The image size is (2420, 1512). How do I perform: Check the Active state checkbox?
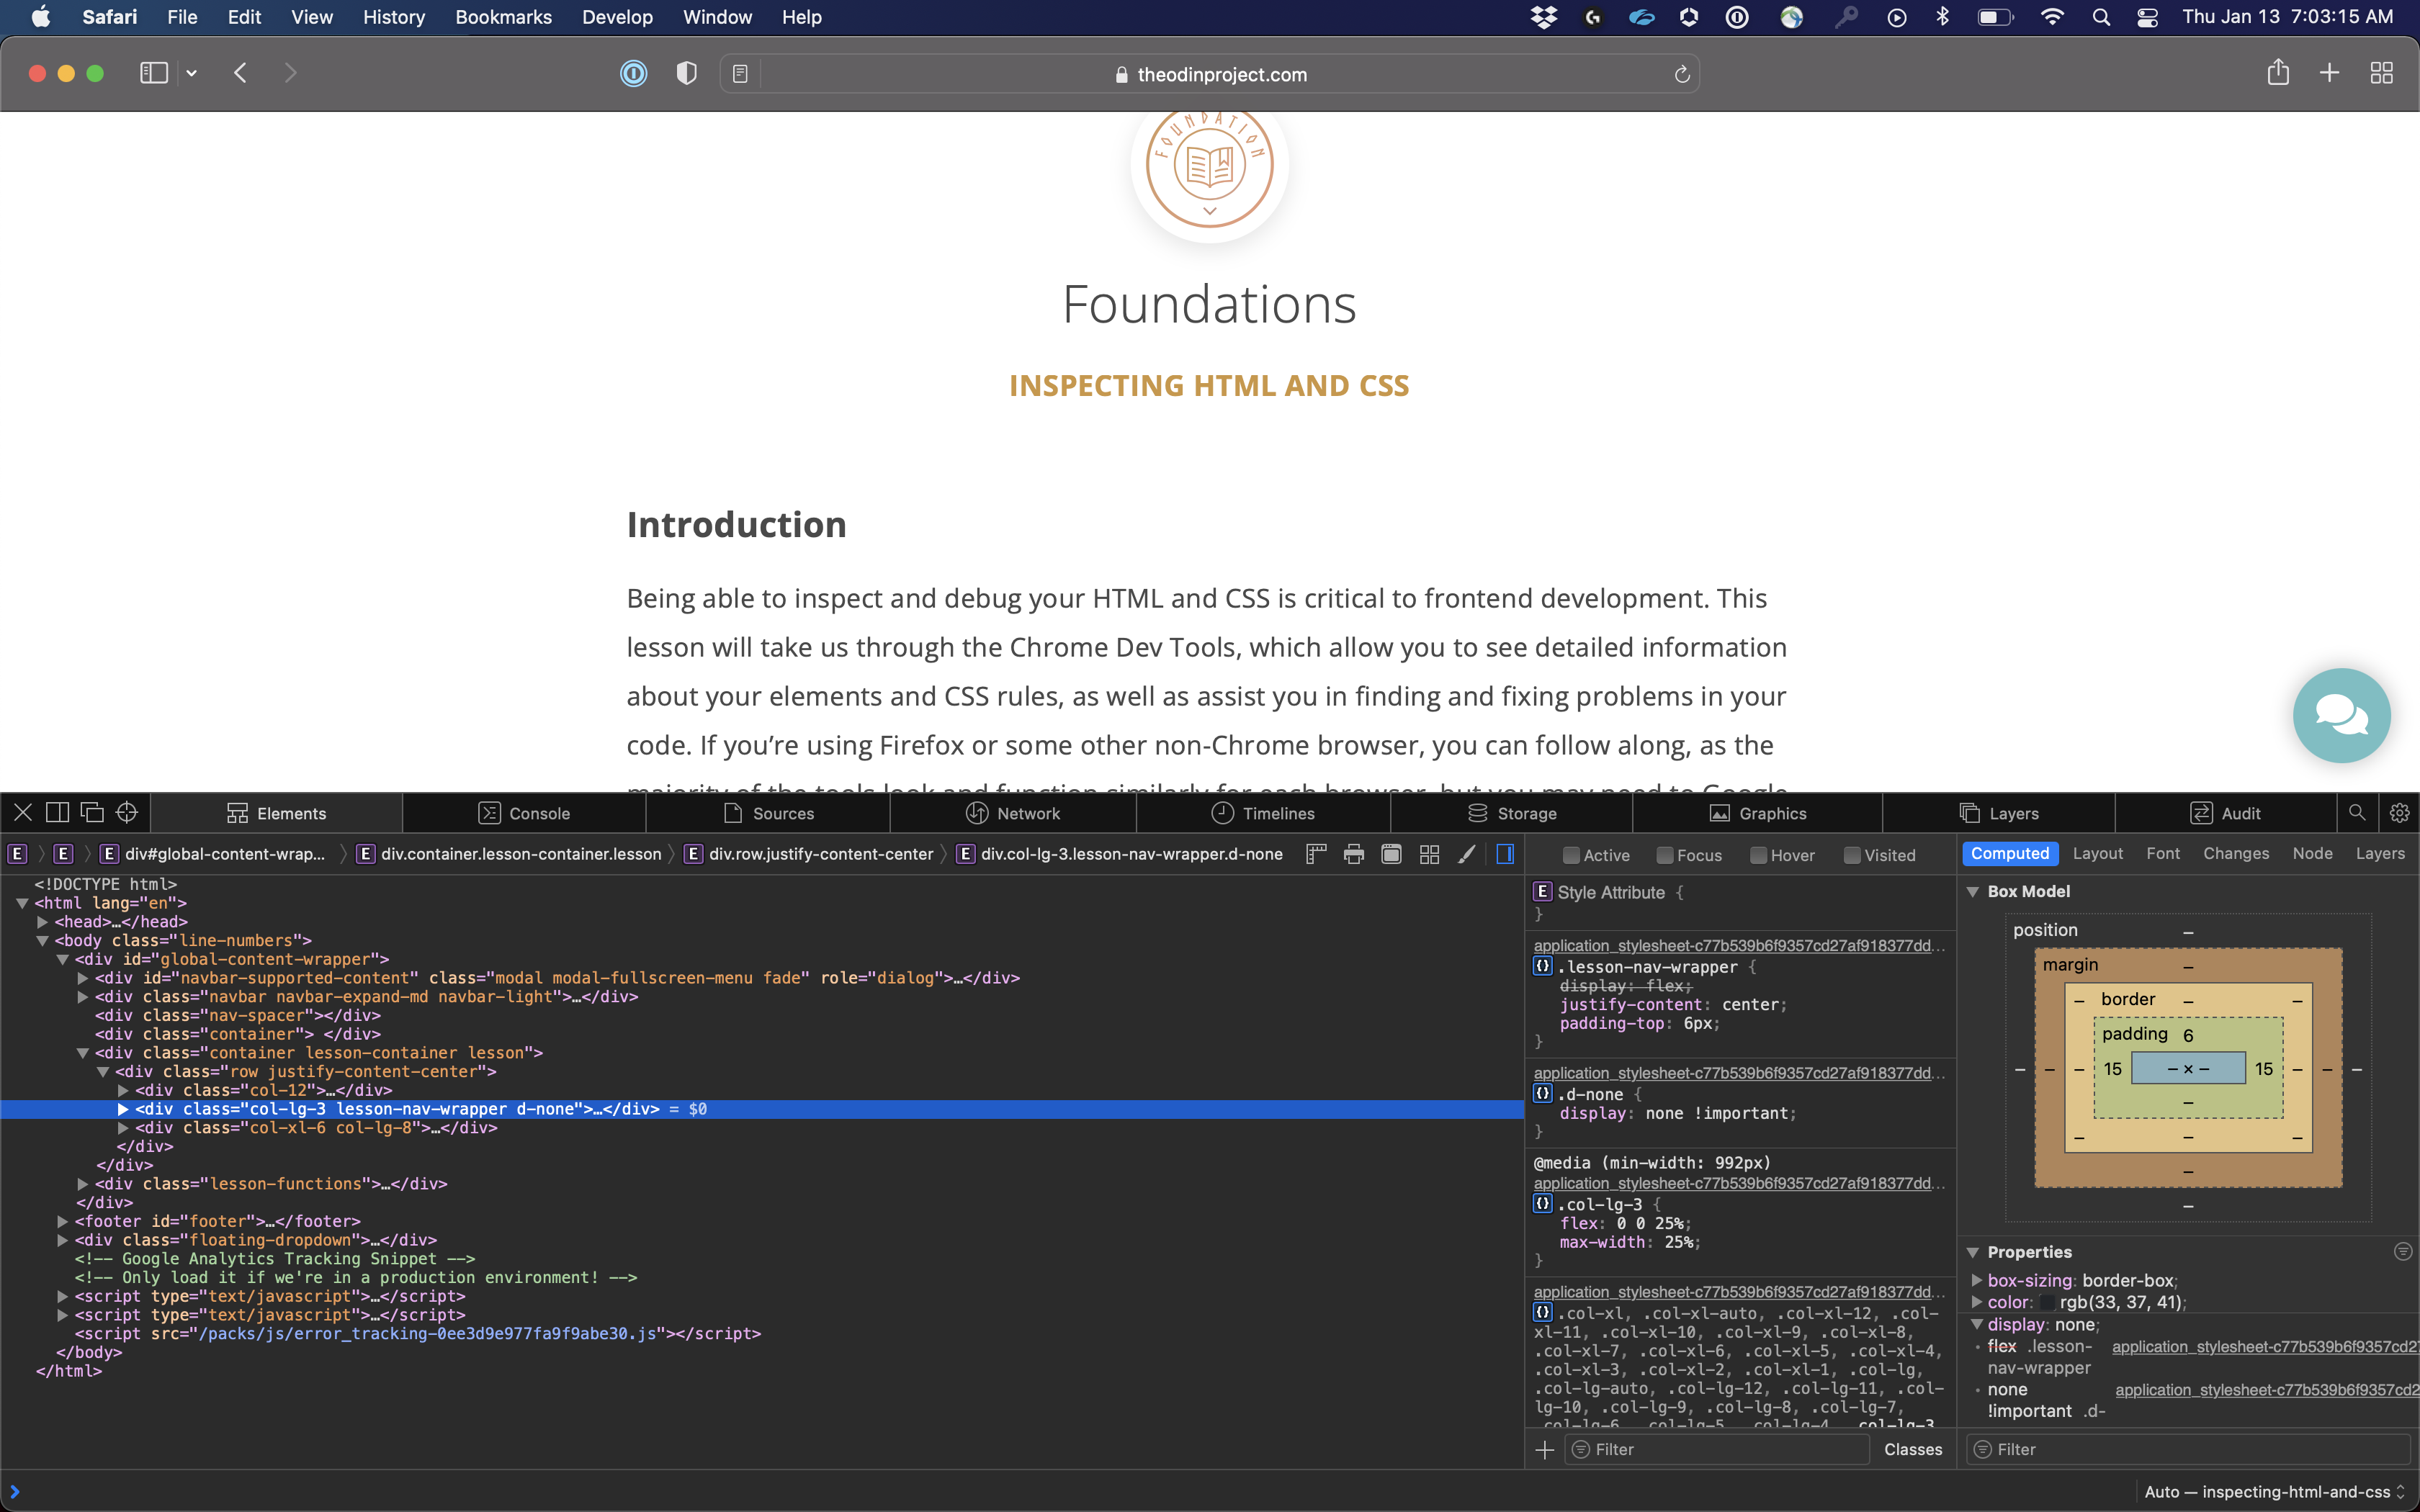(x=1570, y=855)
